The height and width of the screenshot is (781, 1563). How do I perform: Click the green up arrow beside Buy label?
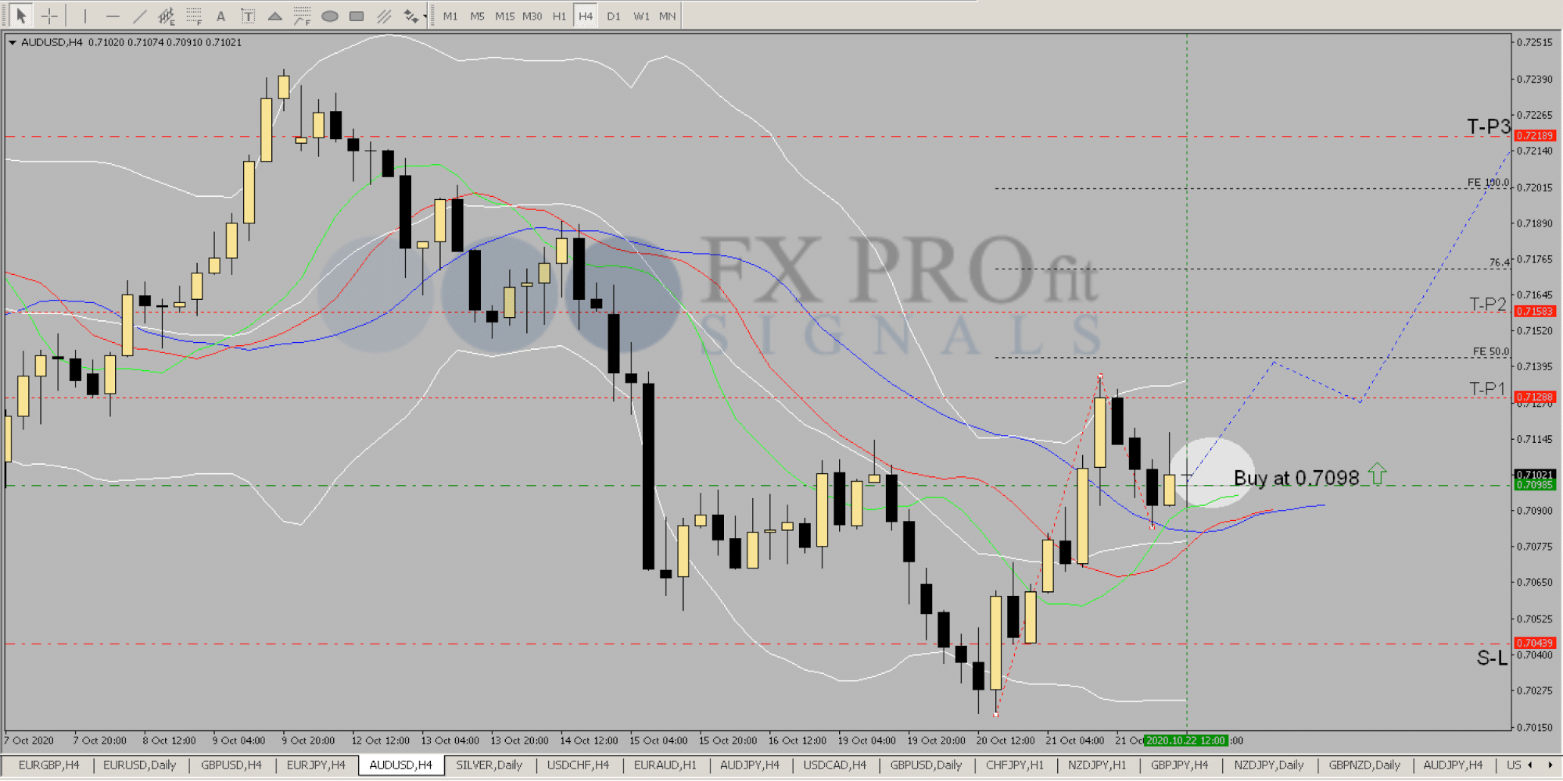click(1377, 473)
